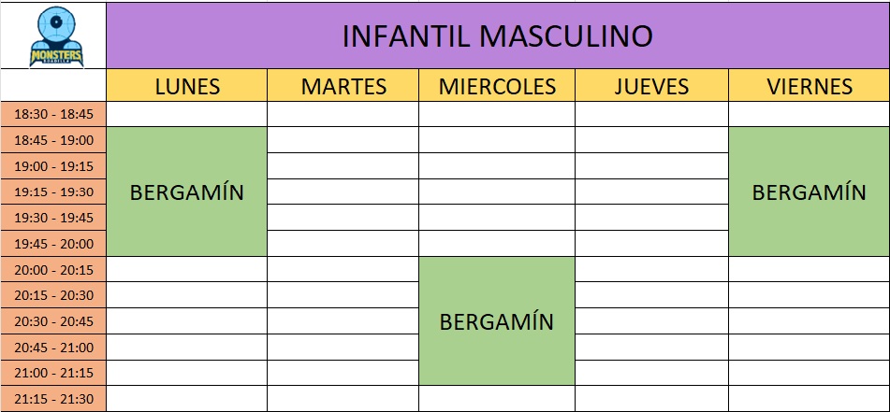The height and width of the screenshot is (412, 890).
Task: Select the 21:00 - 21:15 time row
Action: [x=54, y=373]
